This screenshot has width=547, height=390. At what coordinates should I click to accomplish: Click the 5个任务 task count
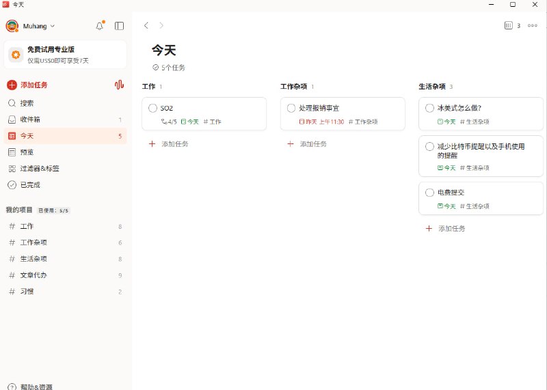pos(169,68)
